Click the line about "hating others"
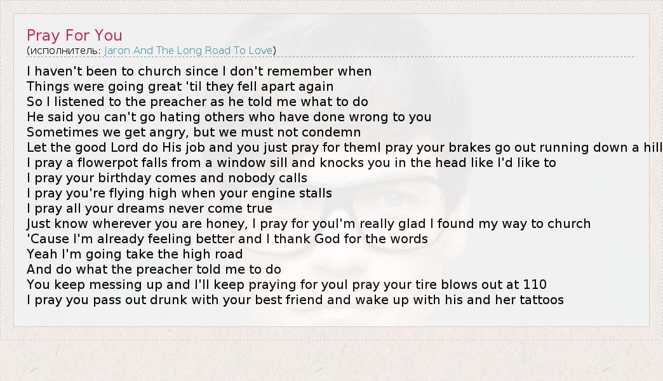The height and width of the screenshot is (381, 663). tap(229, 117)
